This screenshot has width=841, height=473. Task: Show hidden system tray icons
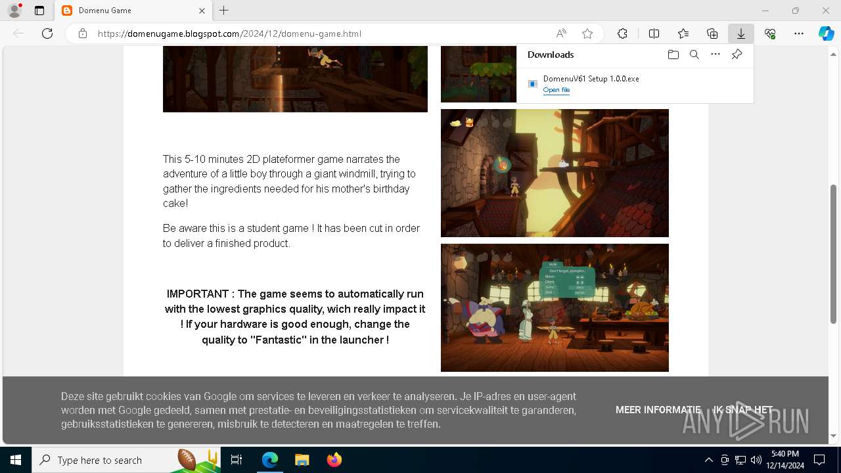point(708,460)
